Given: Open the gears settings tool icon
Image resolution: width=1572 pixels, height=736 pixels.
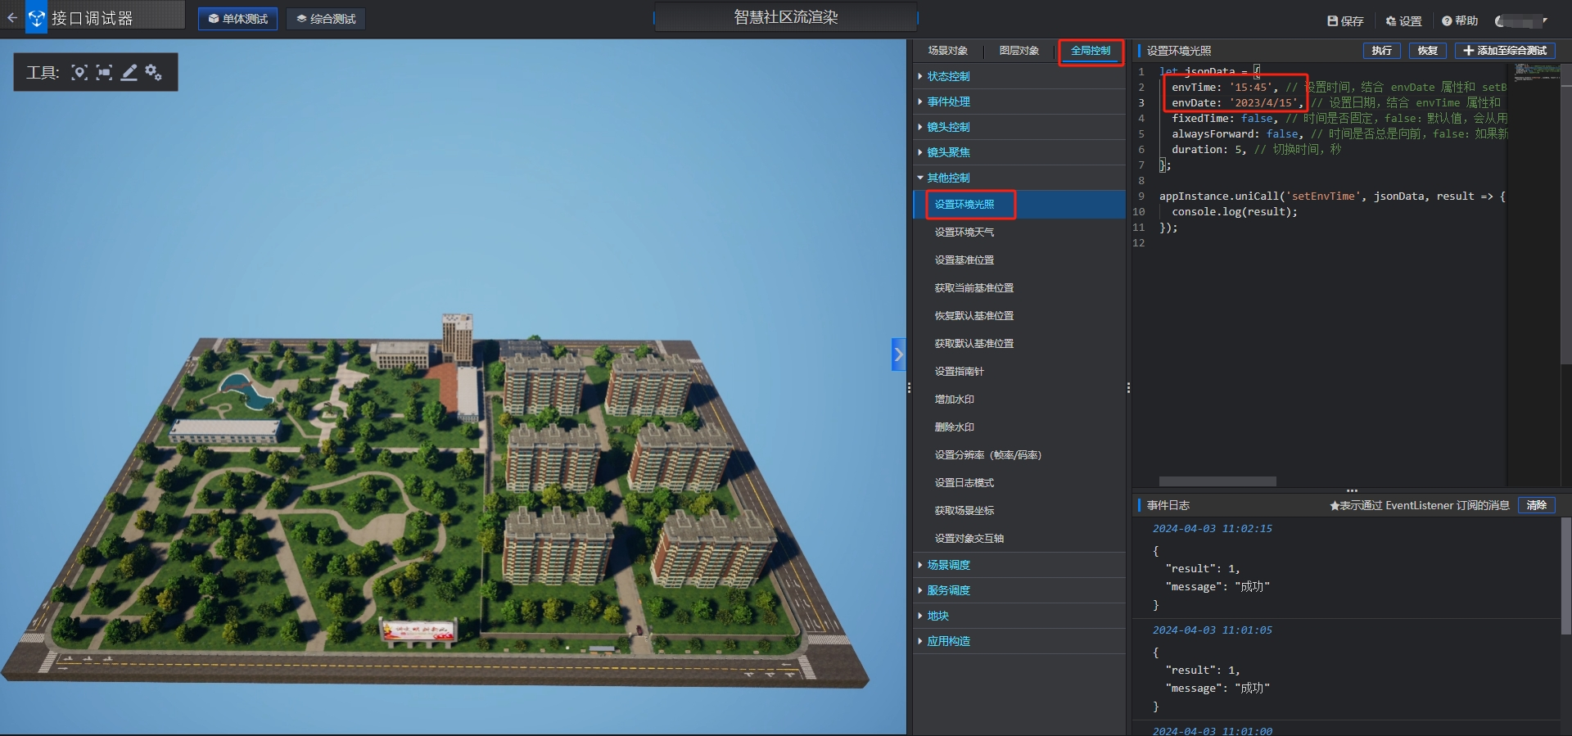Looking at the screenshot, I should [x=153, y=72].
